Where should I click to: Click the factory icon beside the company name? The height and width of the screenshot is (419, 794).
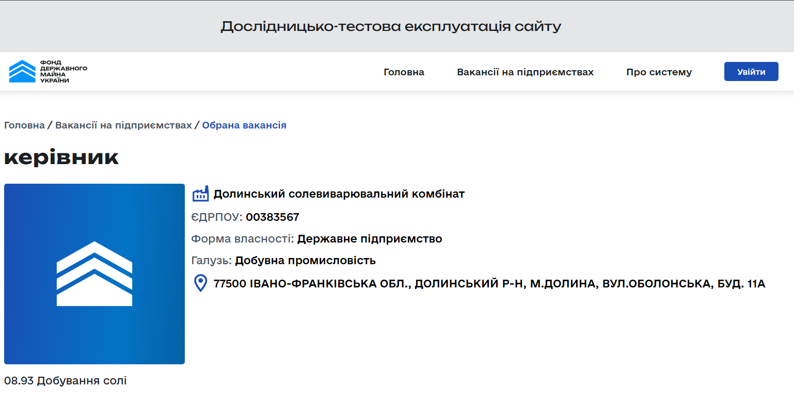tap(200, 194)
